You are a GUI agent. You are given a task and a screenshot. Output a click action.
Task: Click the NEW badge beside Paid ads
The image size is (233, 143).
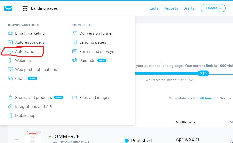point(102,60)
